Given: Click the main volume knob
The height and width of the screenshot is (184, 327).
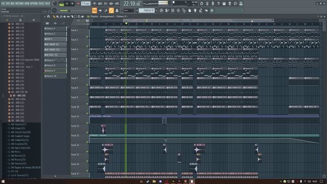Looking at the screenshot, I should (x=55, y=4).
